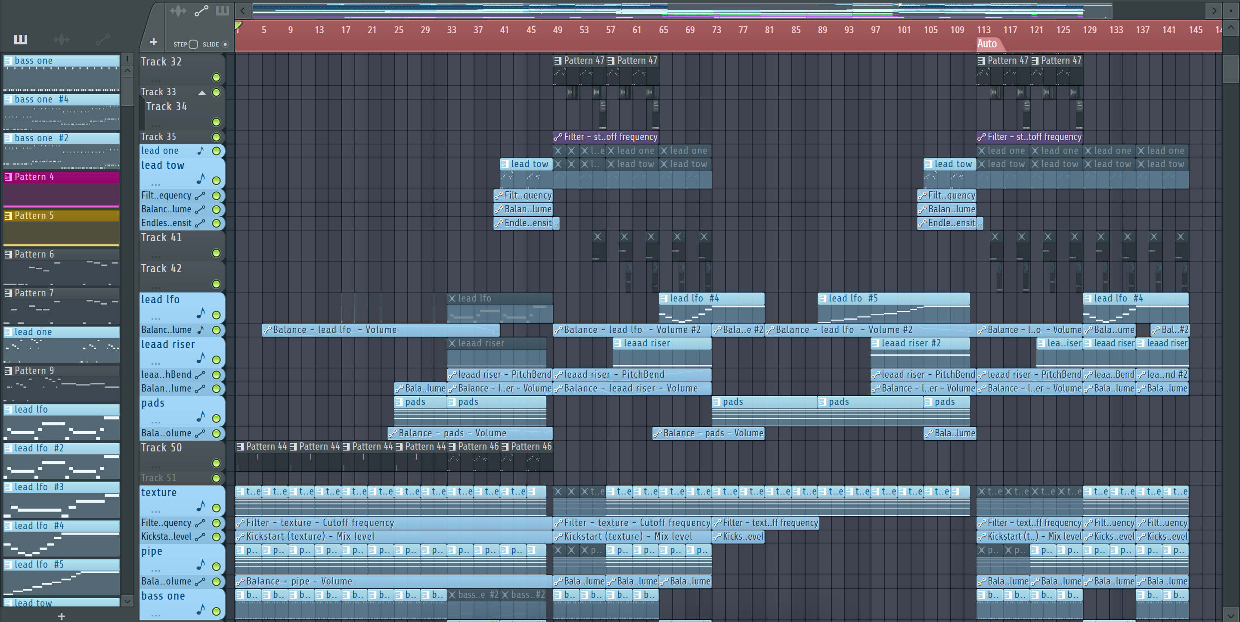
Task: Add new item at picker panel bottom
Action: click(61, 616)
